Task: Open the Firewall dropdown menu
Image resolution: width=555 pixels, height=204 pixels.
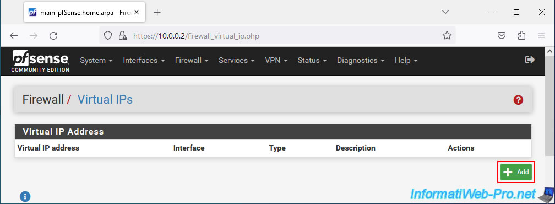Action: (192, 61)
